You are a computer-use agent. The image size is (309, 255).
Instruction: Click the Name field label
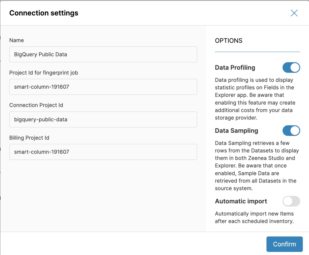coord(17,40)
